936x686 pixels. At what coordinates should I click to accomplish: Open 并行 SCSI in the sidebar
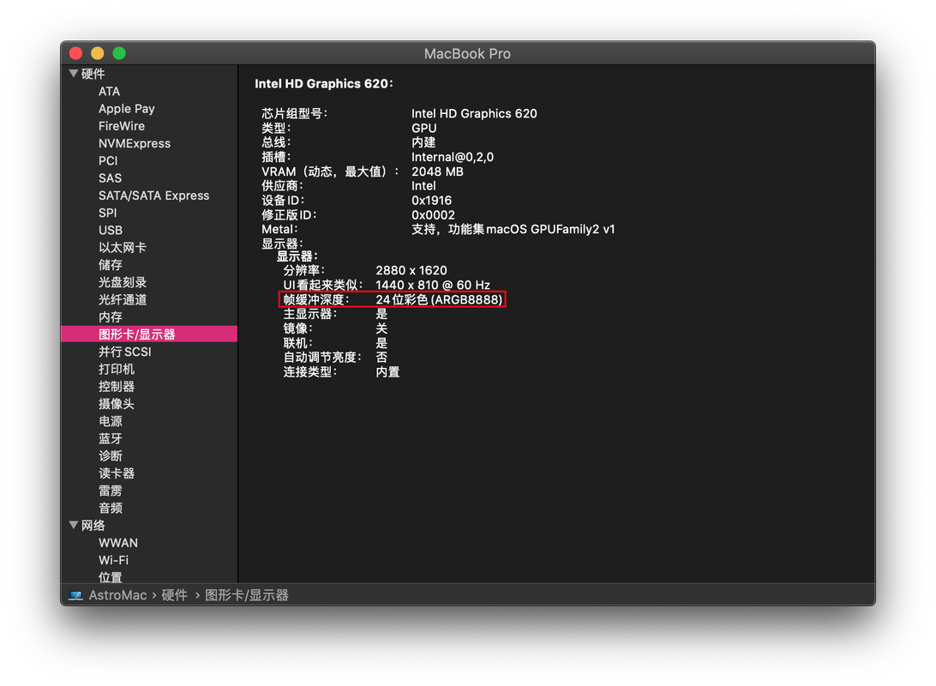125,352
